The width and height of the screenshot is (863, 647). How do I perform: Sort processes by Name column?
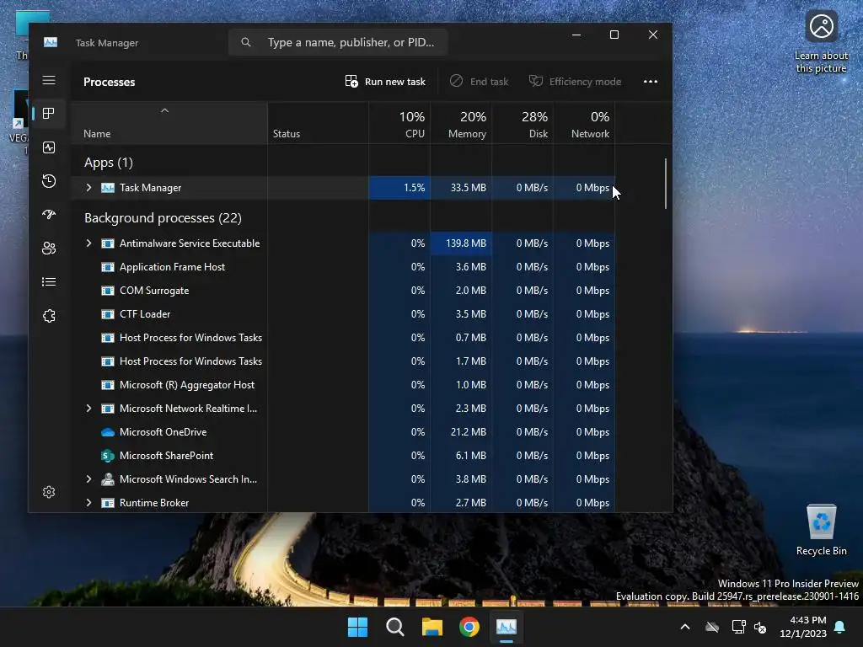click(169, 124)
